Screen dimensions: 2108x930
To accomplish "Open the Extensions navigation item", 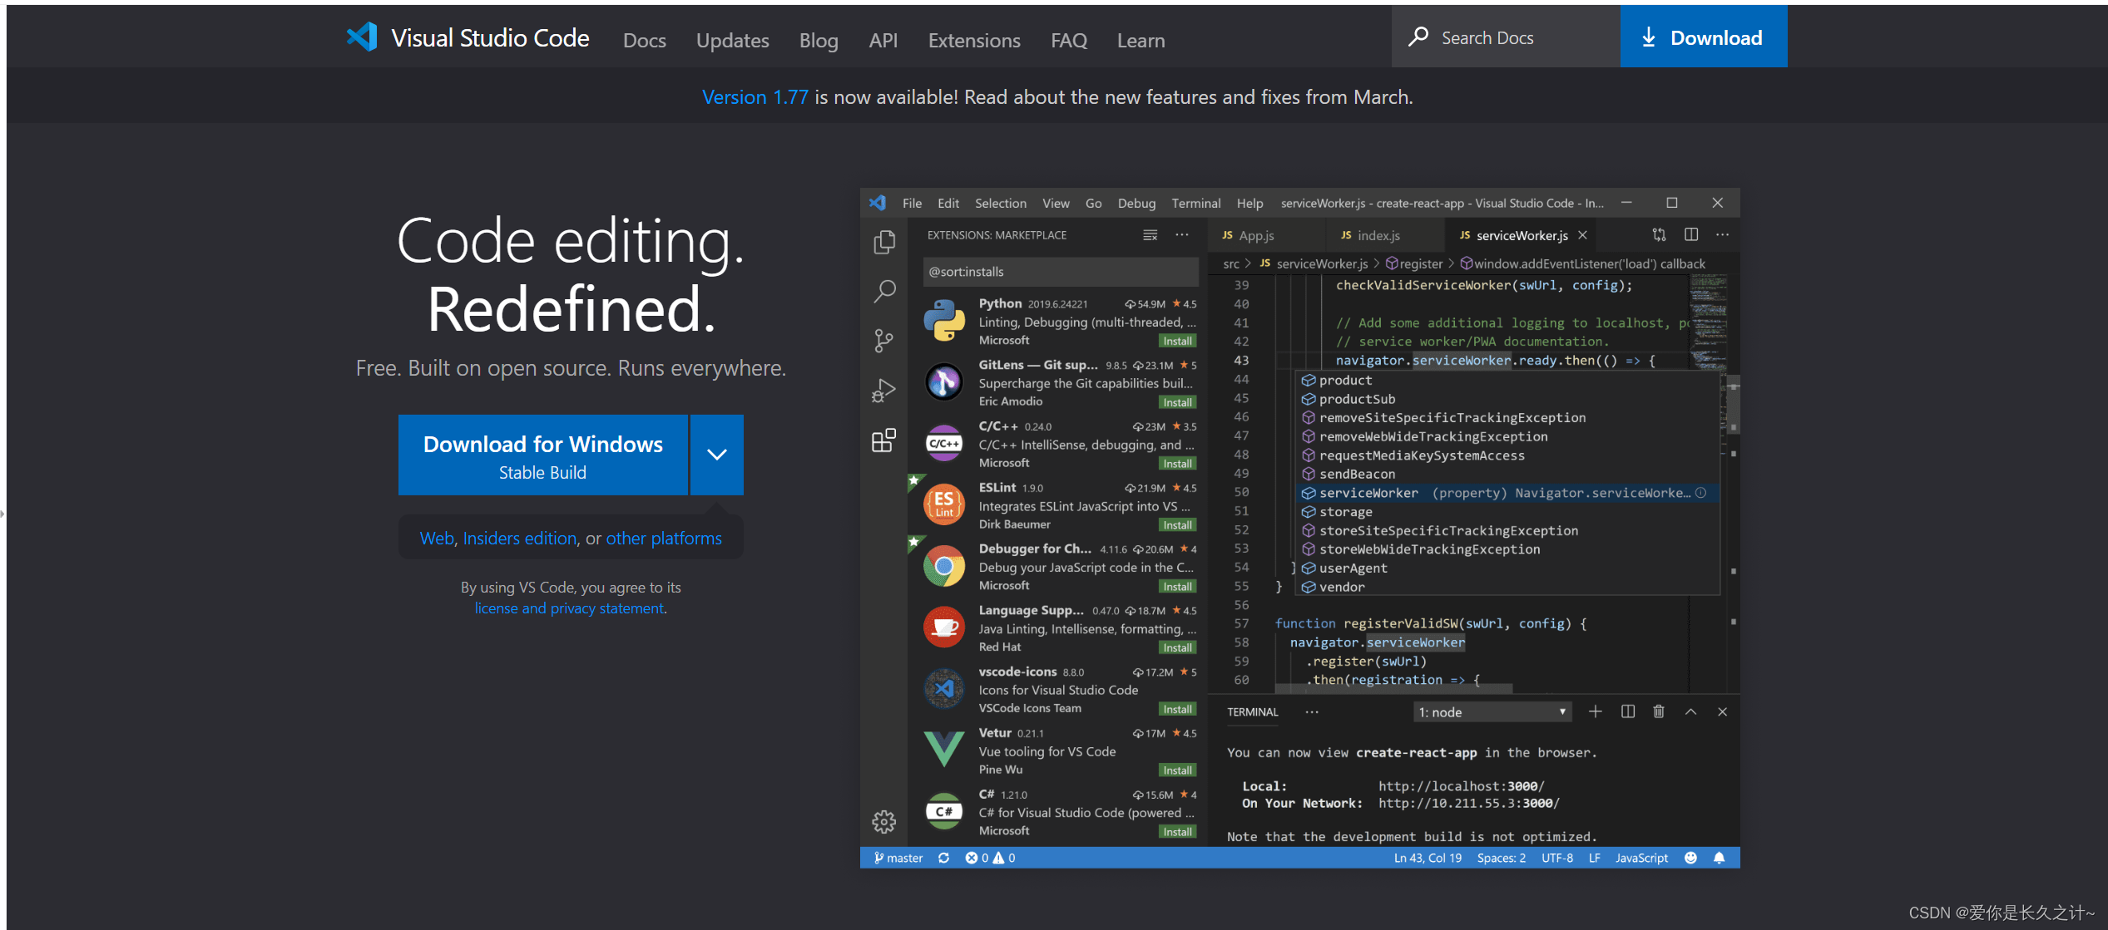I will point(974,41).
